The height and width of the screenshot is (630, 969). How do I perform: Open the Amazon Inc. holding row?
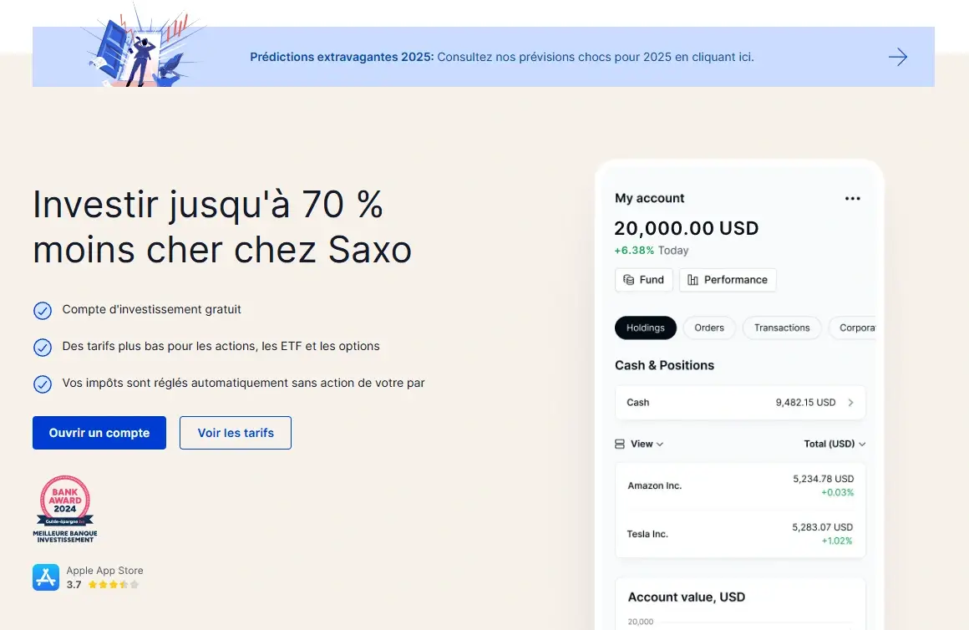[x=740, y=485]
